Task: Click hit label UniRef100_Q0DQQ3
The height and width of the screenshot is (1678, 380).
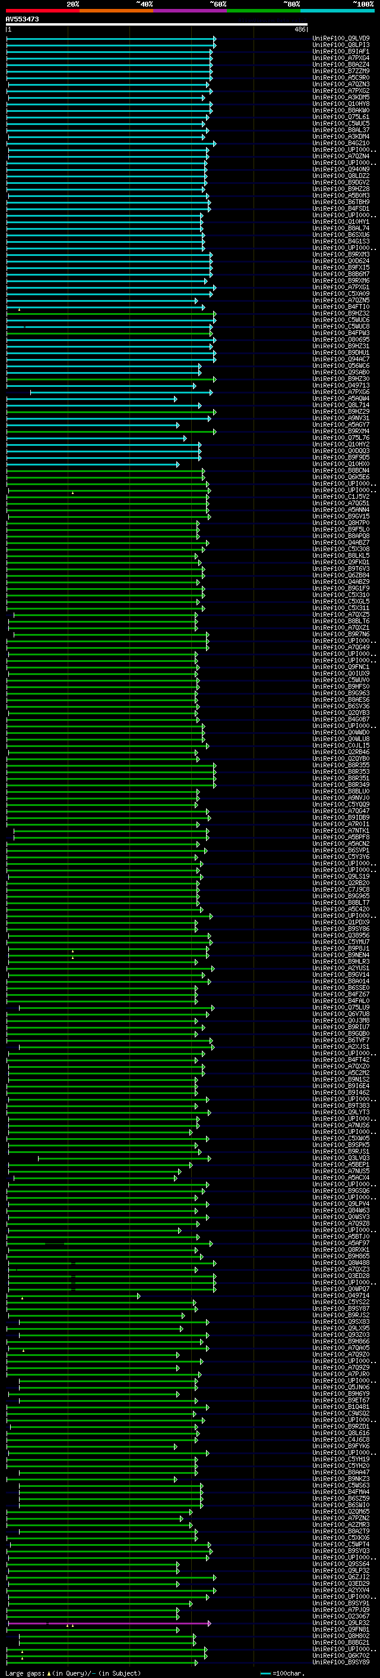Action: pos(341,451)
